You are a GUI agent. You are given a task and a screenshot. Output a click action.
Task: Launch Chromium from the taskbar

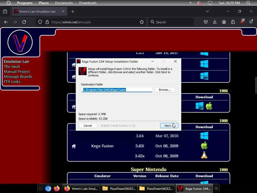(48, 188)
